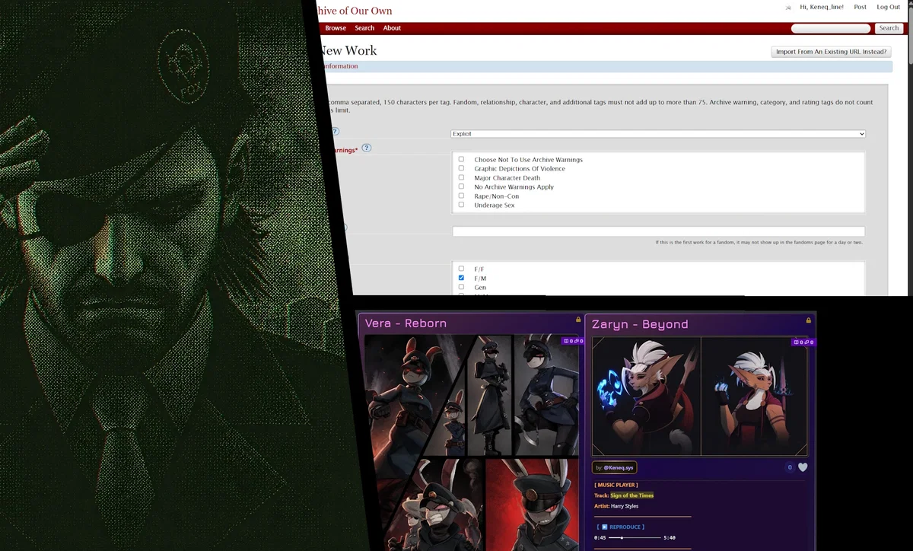Screen dimensions: 913x551
Task: Check Choose Not To Use Archive Warnings
Action: 461,159
